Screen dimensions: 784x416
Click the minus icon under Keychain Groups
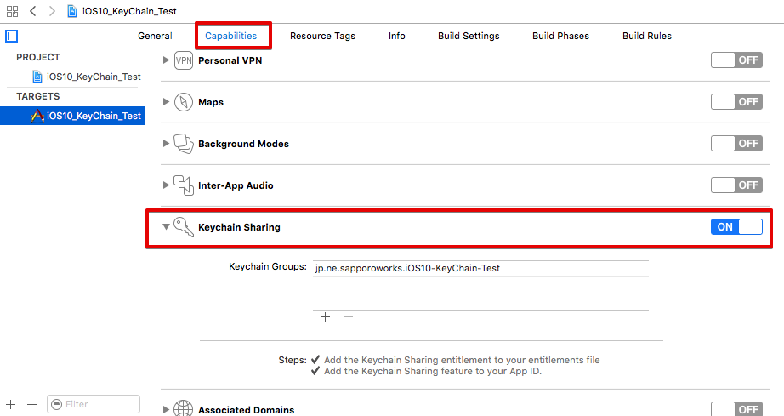coord(348,316)
